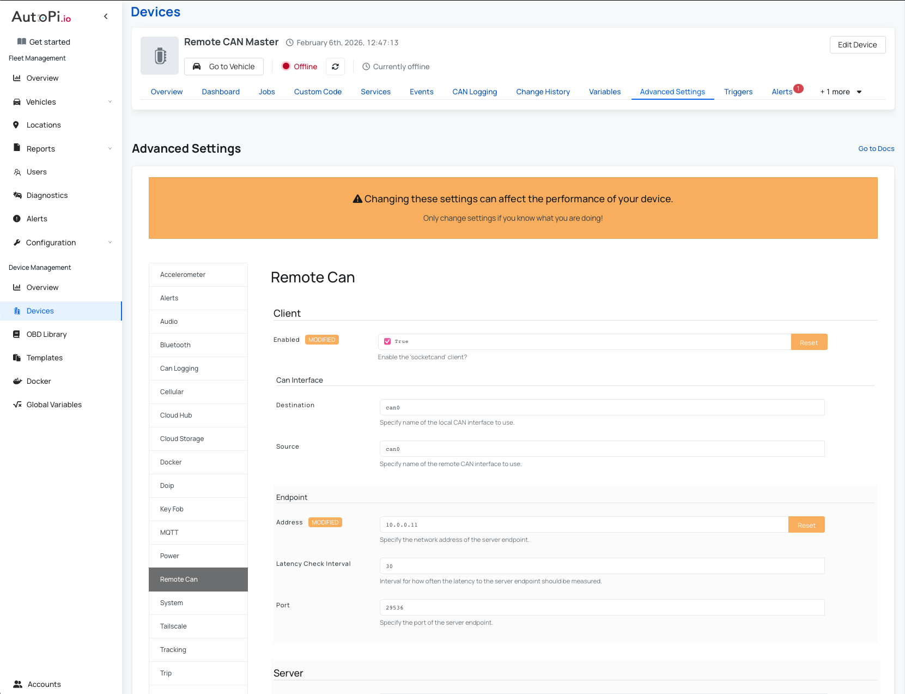Open Locations from the sidebar
Image resolution: width=905 pixels, height=694 pixels.
pos(44,125)
